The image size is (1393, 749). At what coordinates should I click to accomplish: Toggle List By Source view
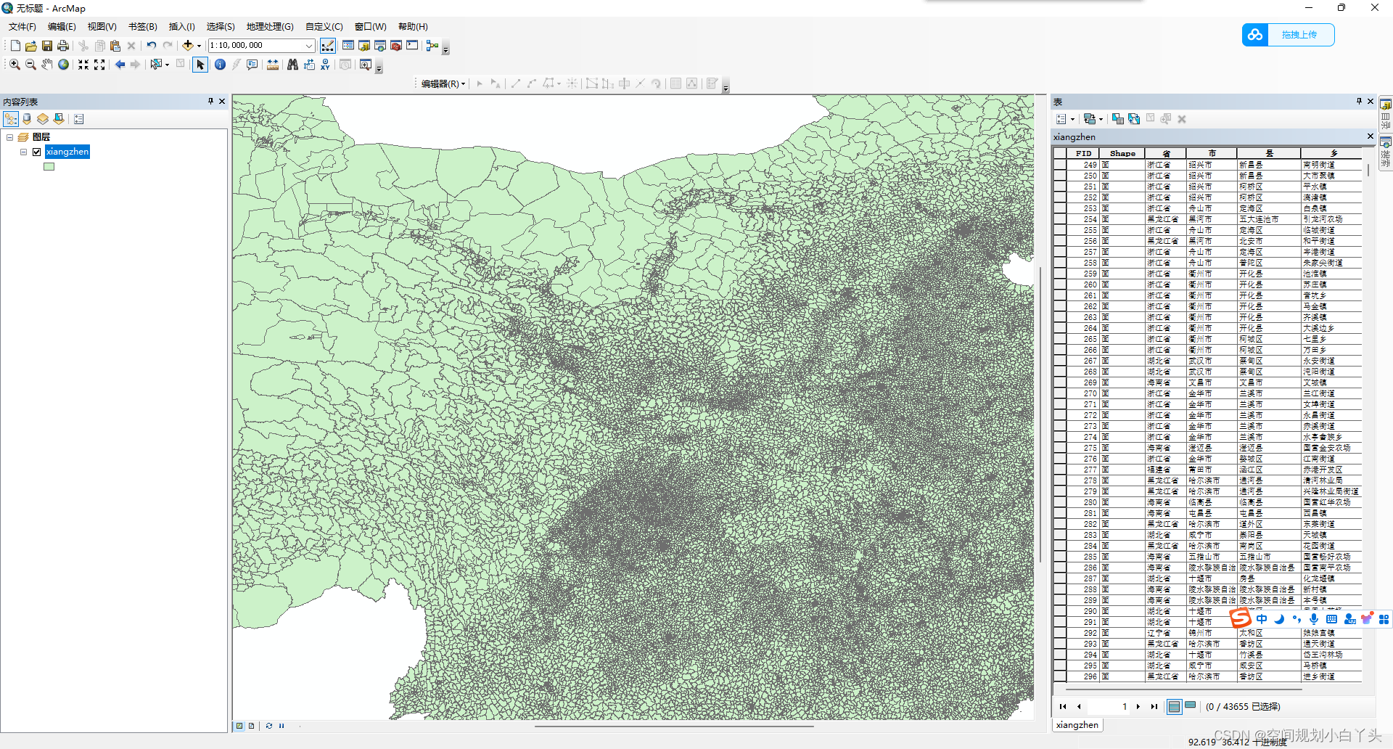tap(27, 119)
